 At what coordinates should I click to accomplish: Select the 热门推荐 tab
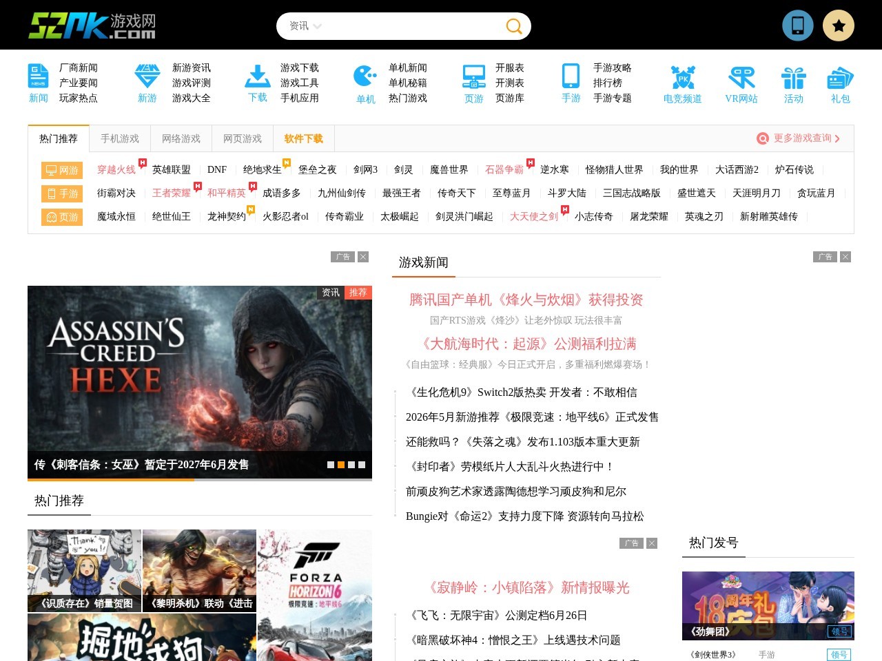[x=59, y=138]
